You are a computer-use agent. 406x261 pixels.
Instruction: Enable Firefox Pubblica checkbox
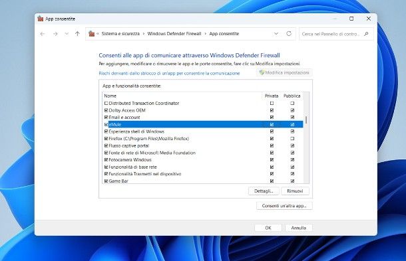[292, 139]
